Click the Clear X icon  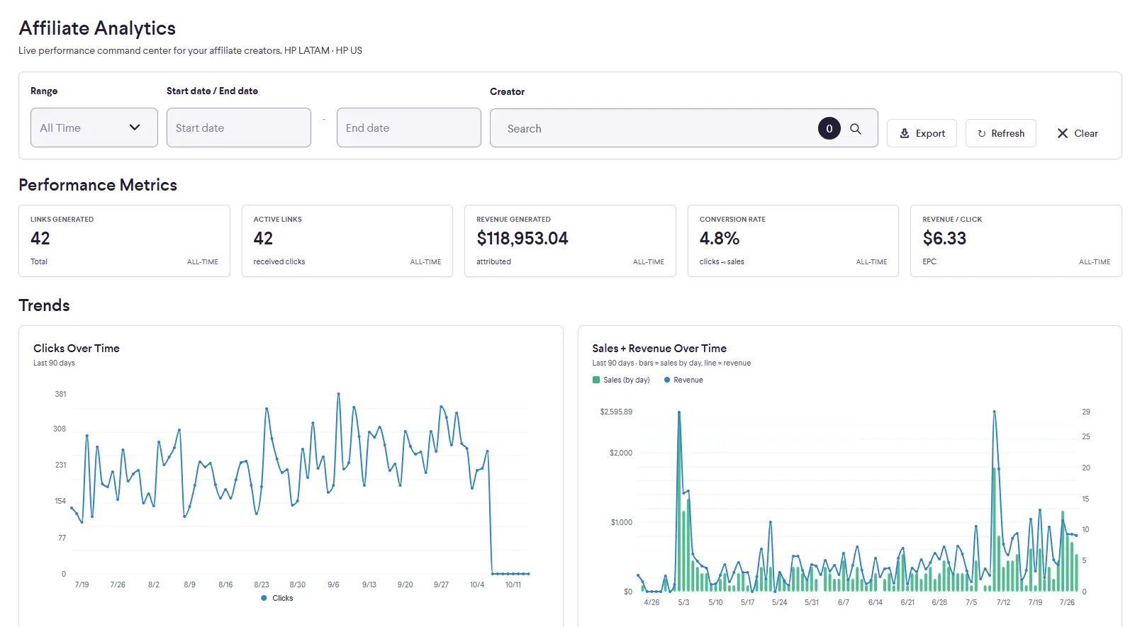(x=1063, y=133)
